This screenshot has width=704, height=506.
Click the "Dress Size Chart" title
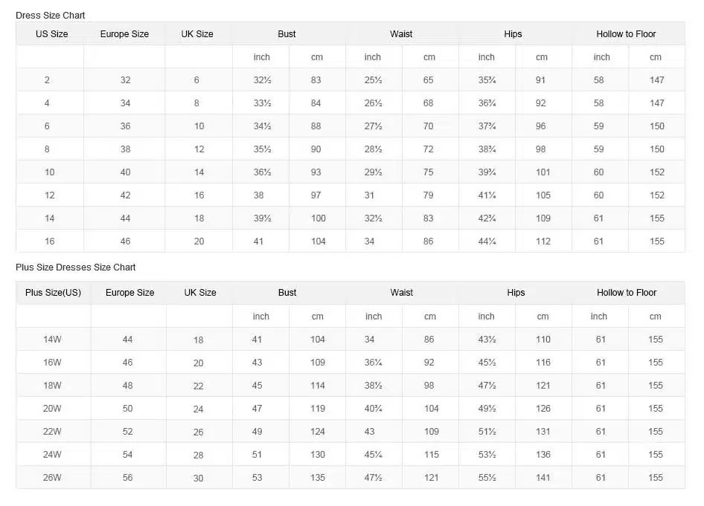pos(51,15)
